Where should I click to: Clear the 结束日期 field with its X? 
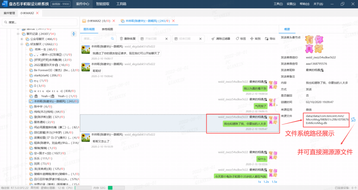(x=201, y=39)
